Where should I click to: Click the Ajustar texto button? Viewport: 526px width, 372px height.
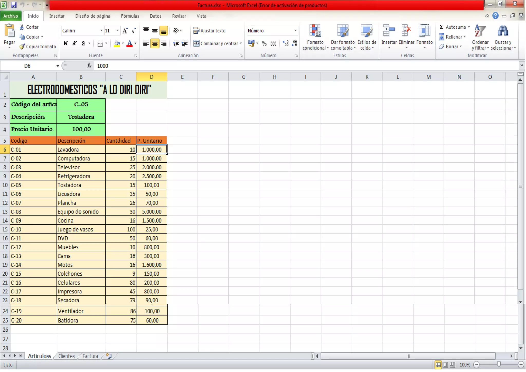coord(209,31)
